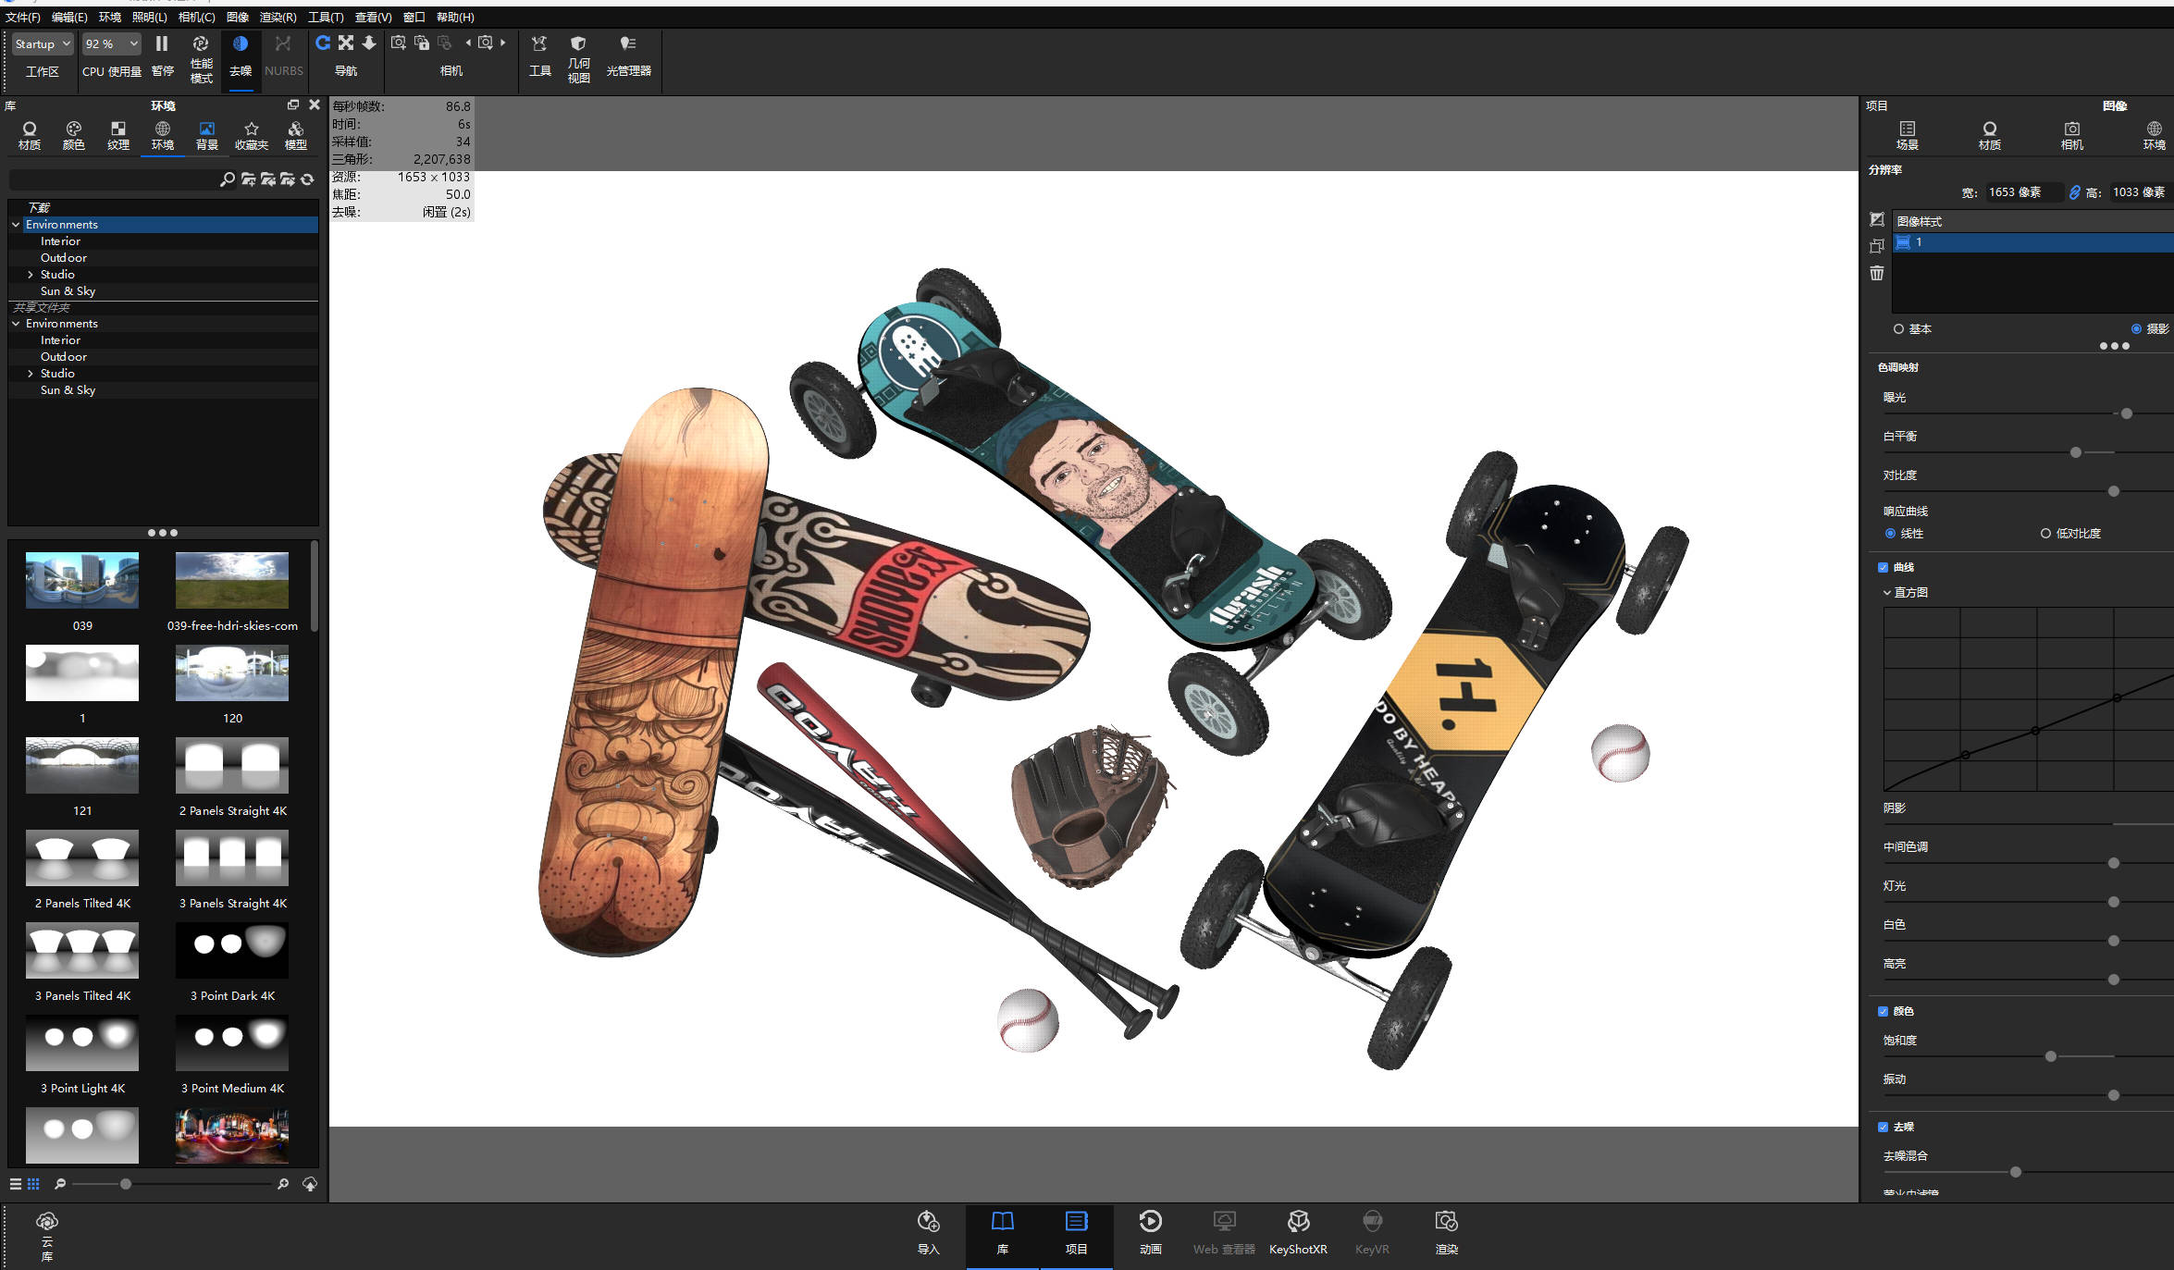Open the cloud library (云库)
2174x1270 pixels.
click(x=47, y=1237)
